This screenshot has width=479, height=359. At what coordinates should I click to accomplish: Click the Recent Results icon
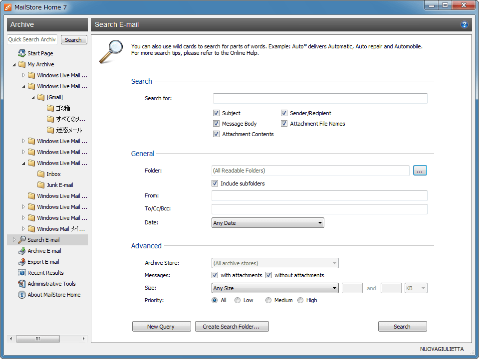pyautogui.click(x=21, y=273)
